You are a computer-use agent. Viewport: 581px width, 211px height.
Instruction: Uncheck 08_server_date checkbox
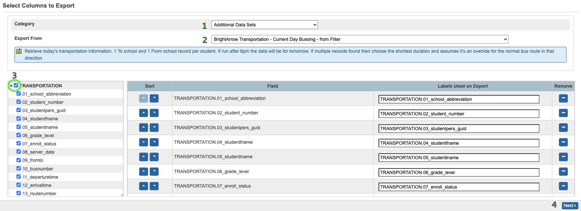point(19,152)
